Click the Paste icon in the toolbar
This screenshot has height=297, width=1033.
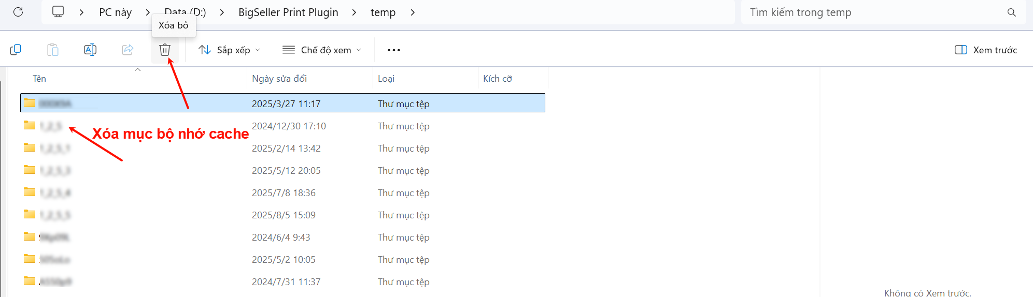[53, 50]
